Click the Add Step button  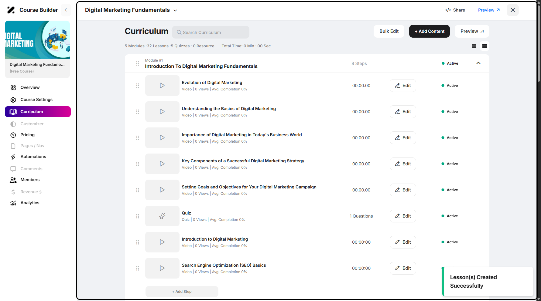tap(182, 292)
